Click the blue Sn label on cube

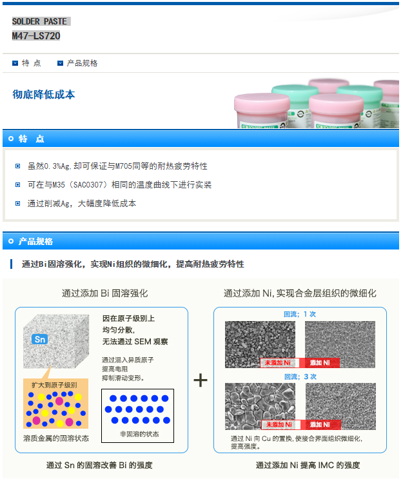coord(40,339)
